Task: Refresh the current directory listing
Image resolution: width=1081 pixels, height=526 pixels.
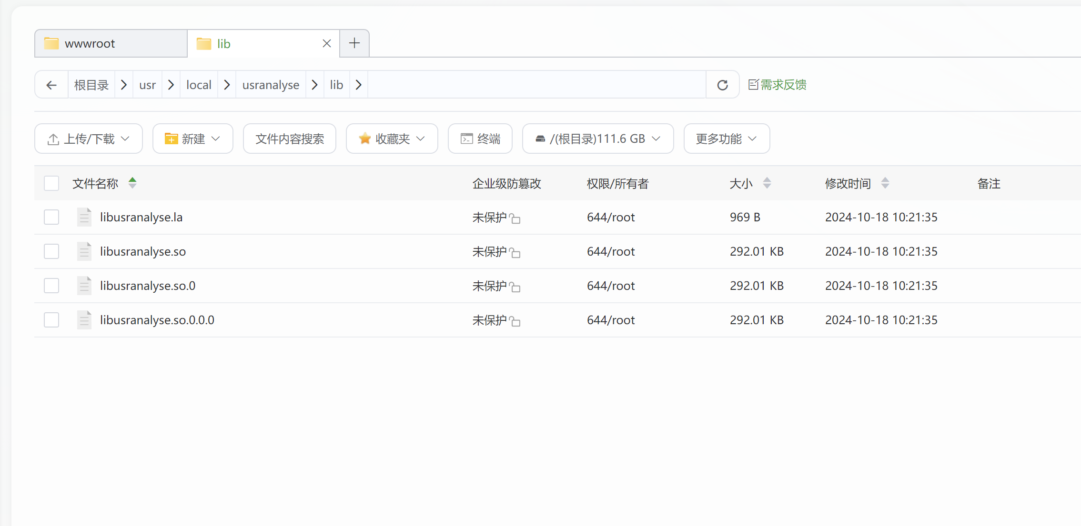Action: click(x=722, y=84)
